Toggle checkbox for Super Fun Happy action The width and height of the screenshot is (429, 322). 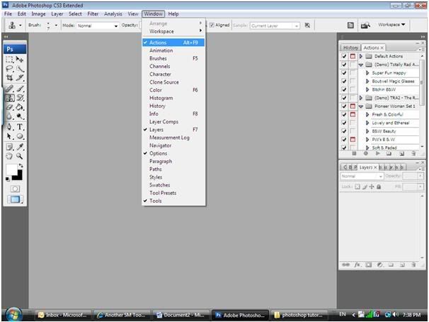[x=344, y=72]
